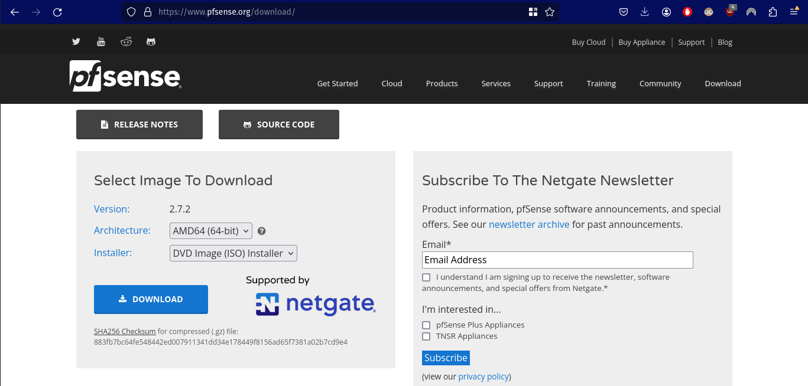Open the Installer DVD Image dropdown
The width and height of the screenshot is (808, 386).
[233, 253]
